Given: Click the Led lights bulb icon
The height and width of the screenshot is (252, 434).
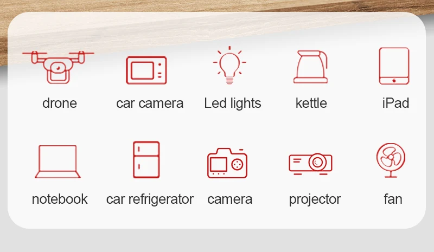Looking at the screenshot, I should [x=229, y=65].
